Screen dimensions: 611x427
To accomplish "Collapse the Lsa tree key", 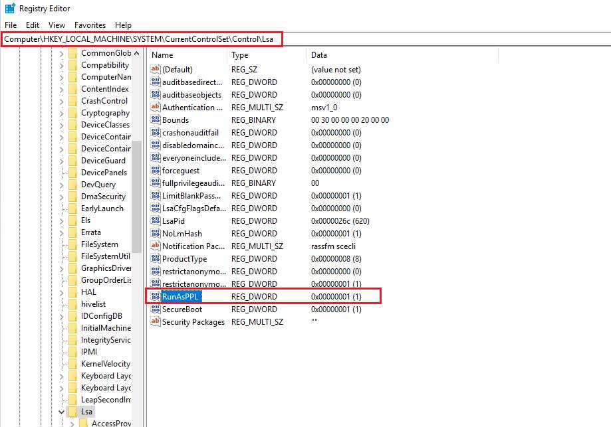I will 62,412.
